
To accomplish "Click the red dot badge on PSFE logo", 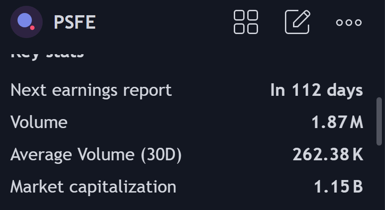I will coord(32,28).
